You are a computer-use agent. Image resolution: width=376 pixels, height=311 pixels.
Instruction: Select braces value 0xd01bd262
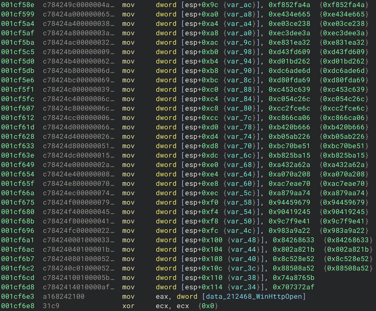[x=344, y=61]
